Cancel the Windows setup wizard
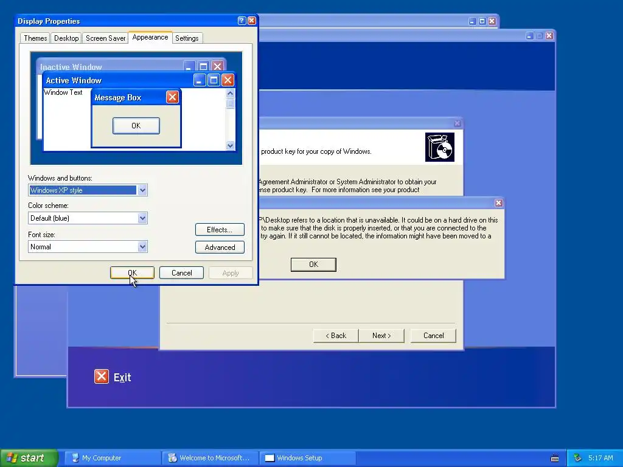This screenshot has width=623, height=467. (x=433, y=336)
